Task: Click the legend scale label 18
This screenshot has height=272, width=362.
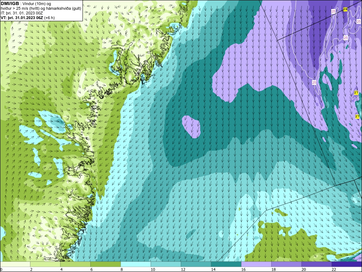Action: [274, 270]
